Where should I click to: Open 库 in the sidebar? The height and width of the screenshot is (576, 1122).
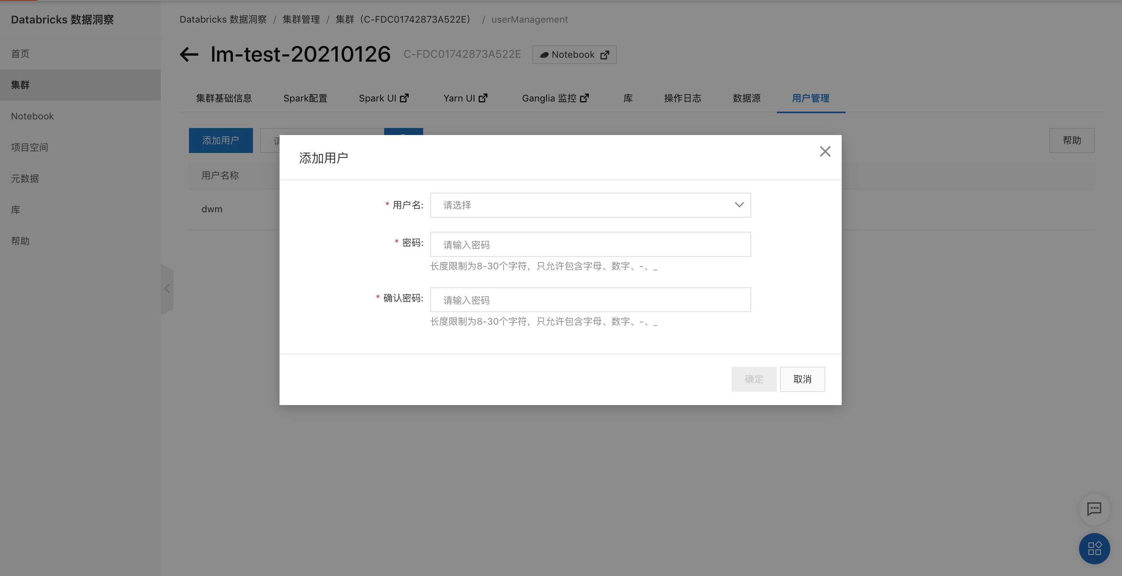pos(80,210)
